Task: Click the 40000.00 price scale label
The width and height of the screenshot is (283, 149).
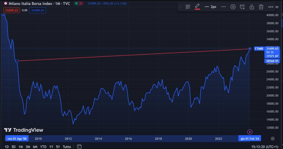Action: tap(272, 15)
